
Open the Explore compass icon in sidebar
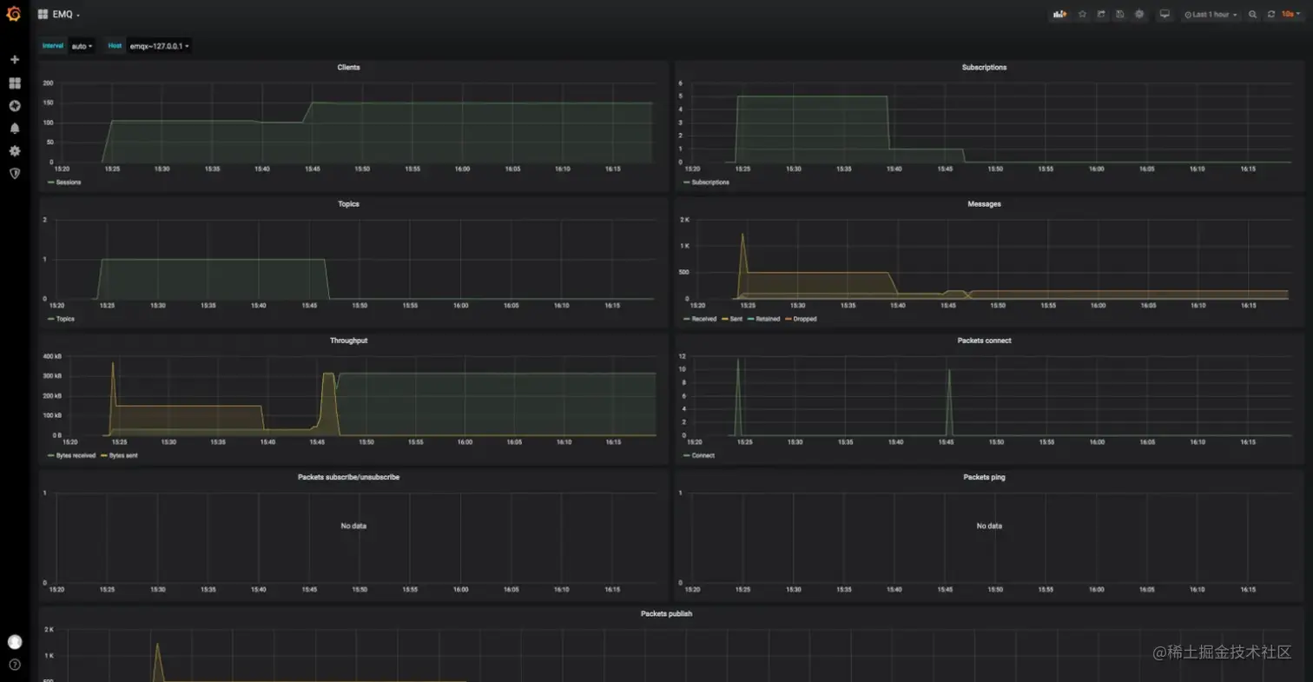pos(13,105)
